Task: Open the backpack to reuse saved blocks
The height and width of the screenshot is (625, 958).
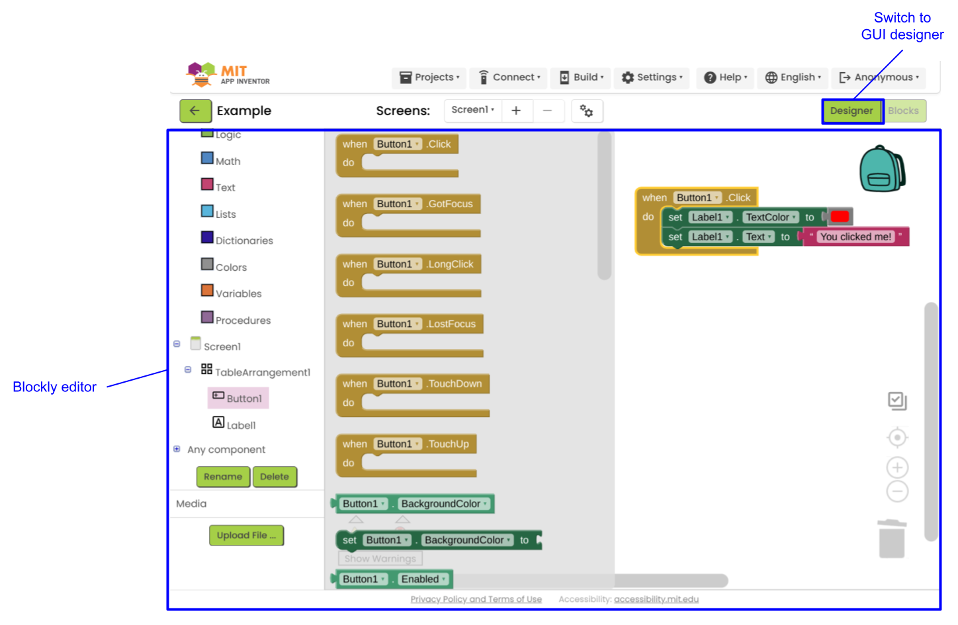Action: point(882,169)
